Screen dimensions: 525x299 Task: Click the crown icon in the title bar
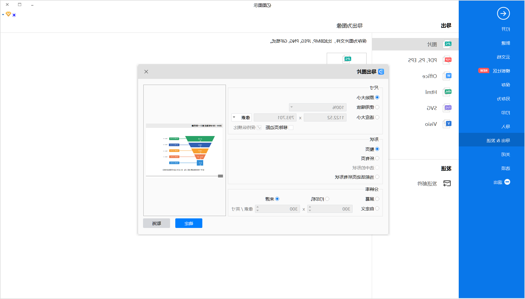(8, 14)
